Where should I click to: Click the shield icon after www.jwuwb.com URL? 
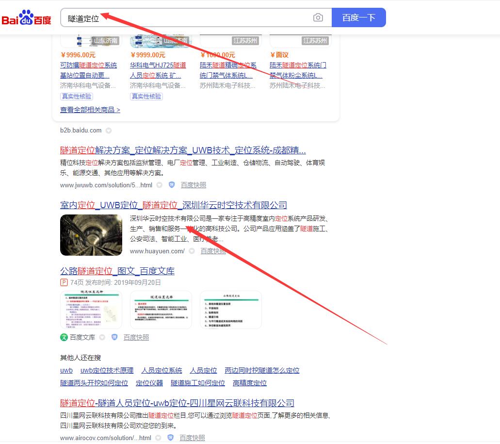tap(172, 185)
